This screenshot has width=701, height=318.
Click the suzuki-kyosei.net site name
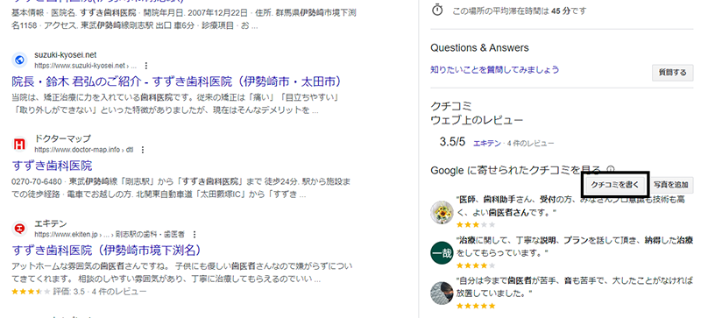pos(65,55)
